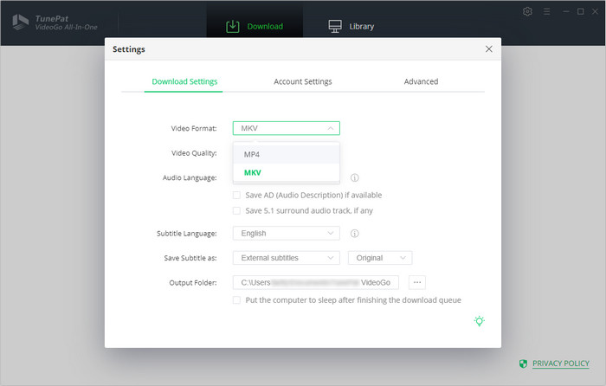Screen dimensions: 606x386
Task: Enable put computer to sleep checkbox
Action: pyautogui.click(x=236, y=300)
